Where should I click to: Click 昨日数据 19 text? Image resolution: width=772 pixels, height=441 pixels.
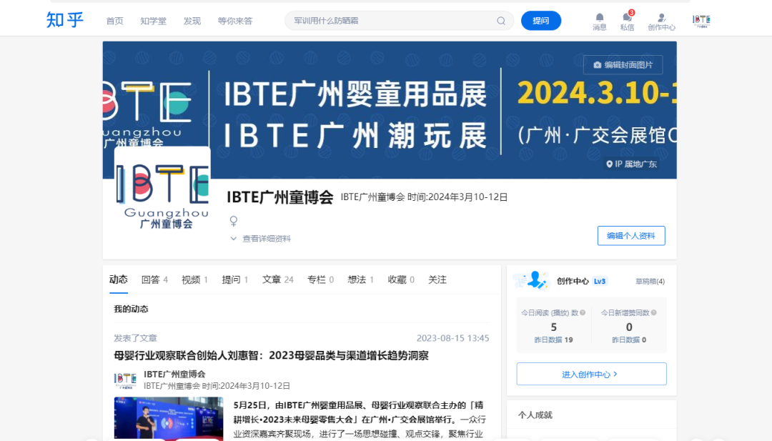coord(553,340)
